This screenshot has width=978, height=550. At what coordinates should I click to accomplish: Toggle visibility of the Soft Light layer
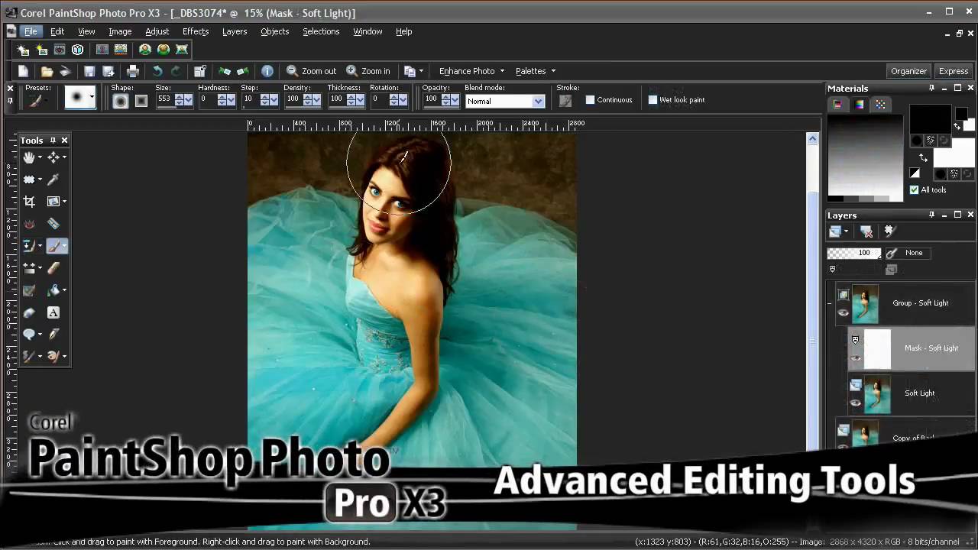pyautogui.click(x=856, y=403)
